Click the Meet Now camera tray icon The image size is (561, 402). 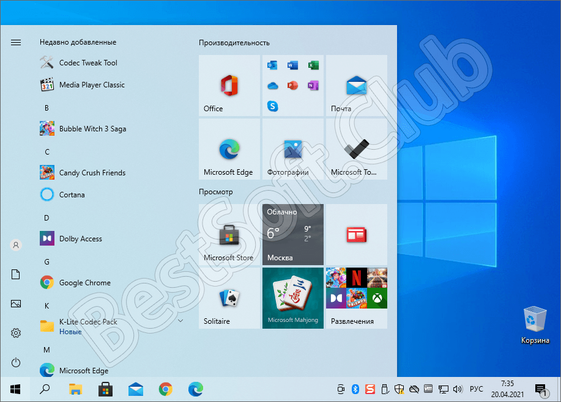[341, 389]
